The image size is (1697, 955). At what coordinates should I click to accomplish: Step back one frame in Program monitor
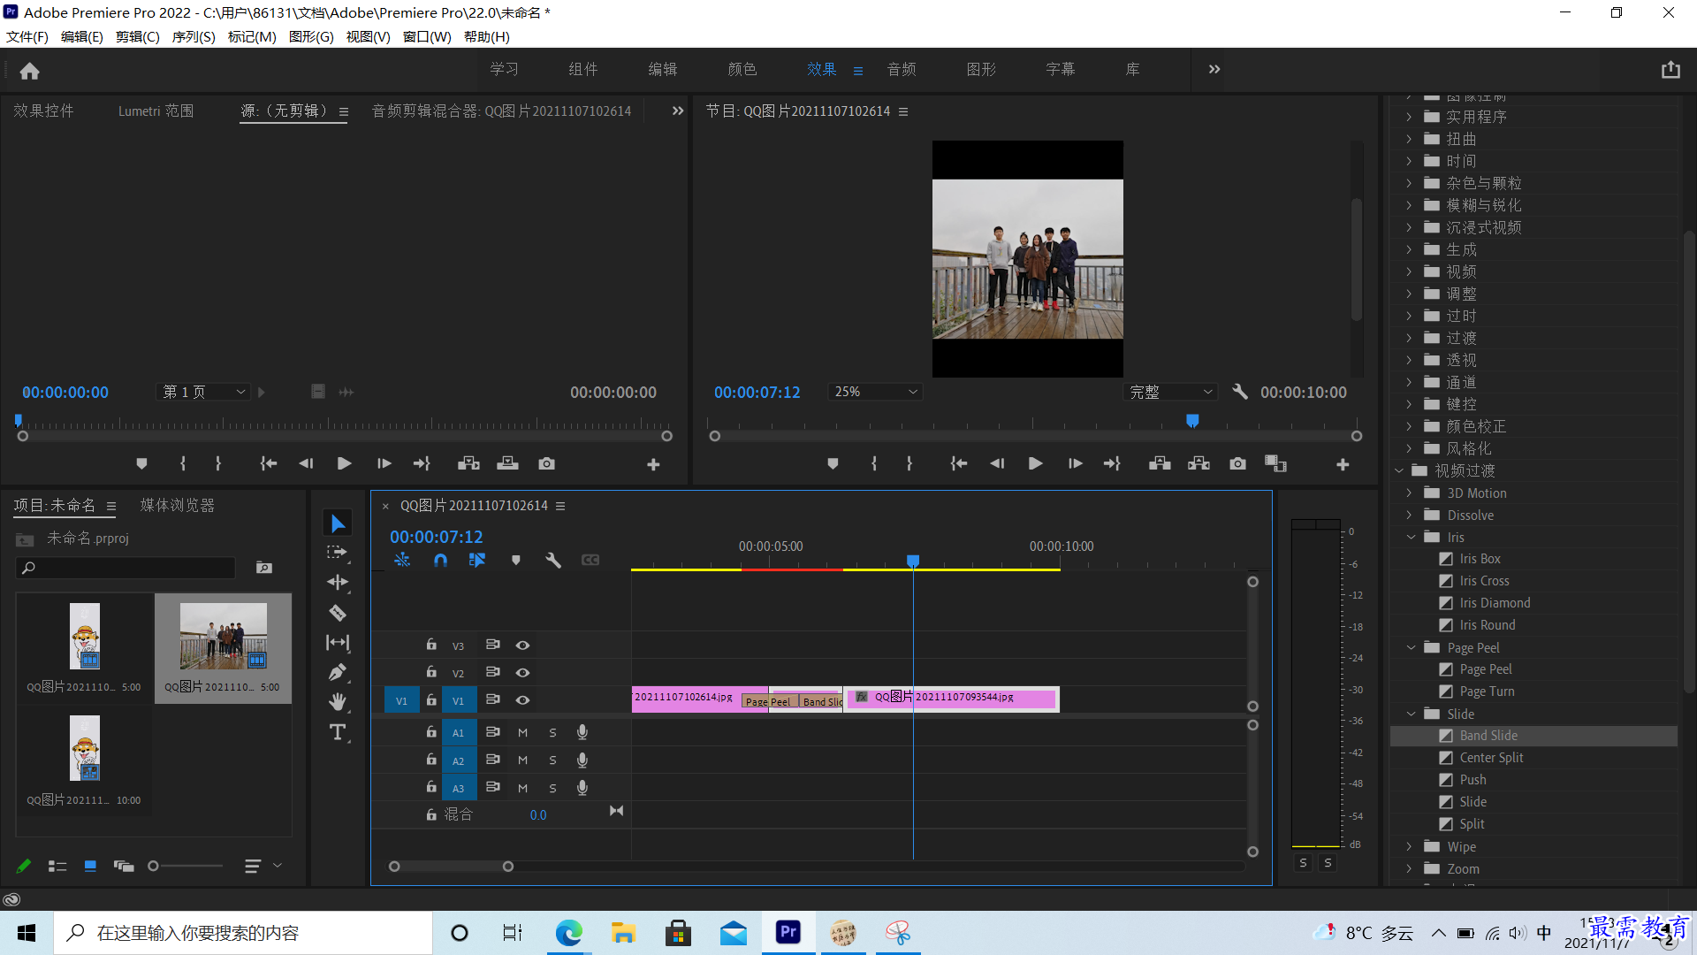tap(997, 463)
